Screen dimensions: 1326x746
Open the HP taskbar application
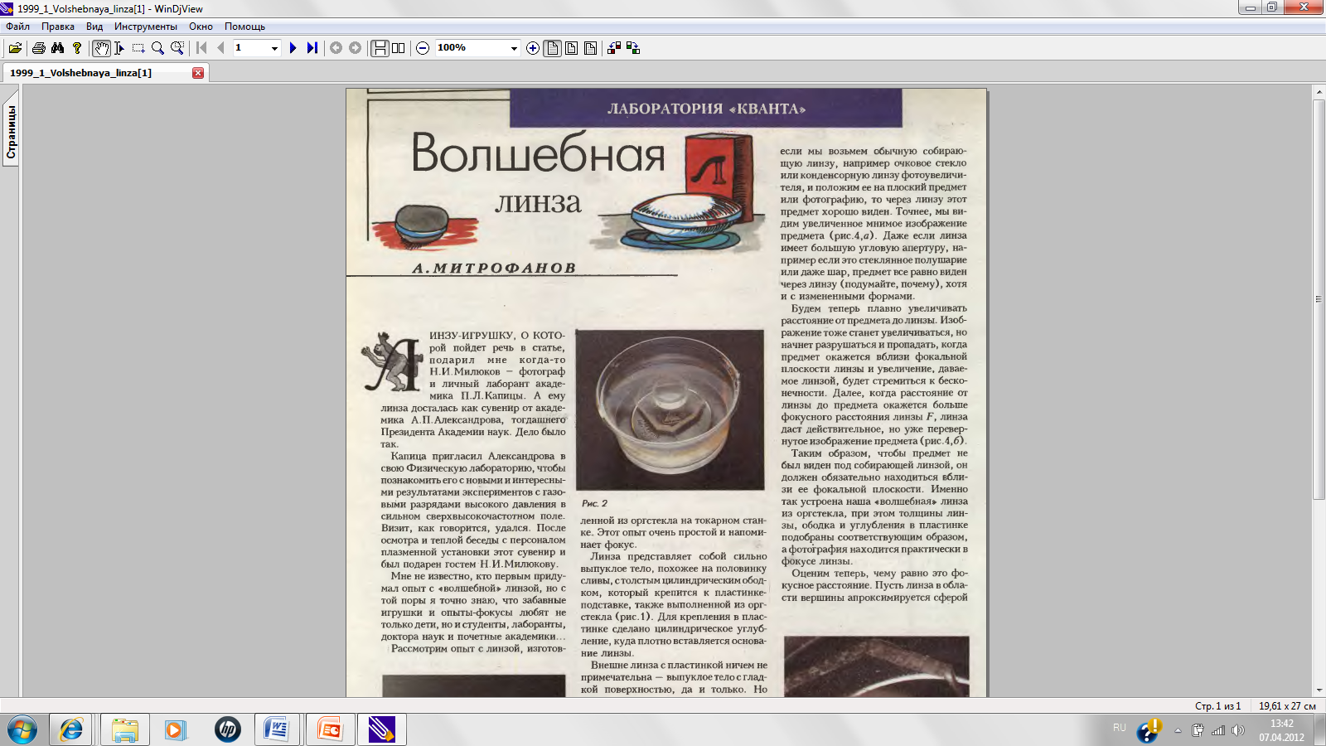pyautogui.click(x=227, y=730)
